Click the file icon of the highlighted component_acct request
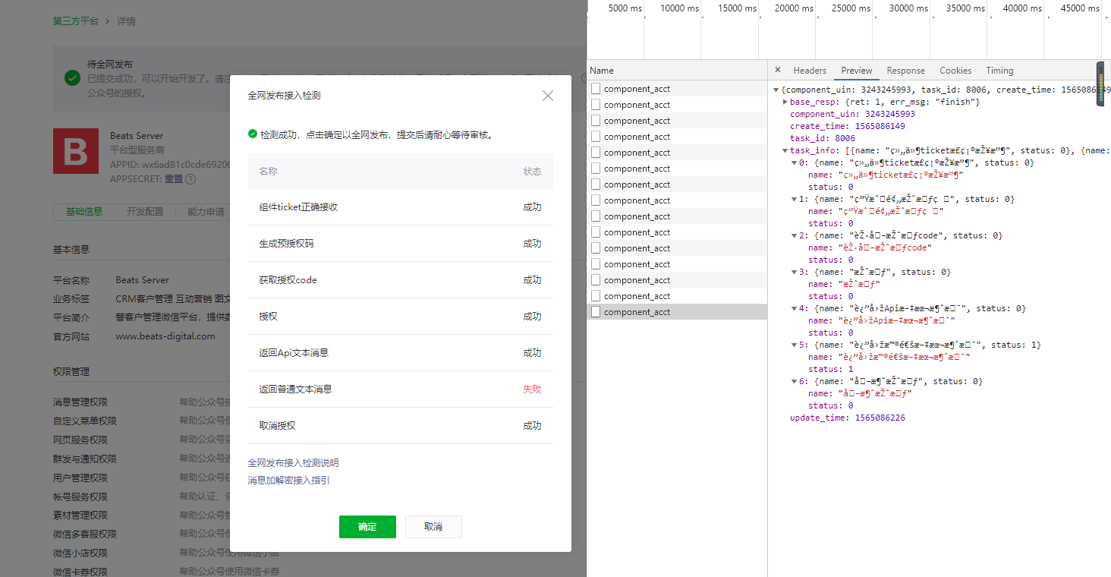1111x577 pixels. click(596, 312)
